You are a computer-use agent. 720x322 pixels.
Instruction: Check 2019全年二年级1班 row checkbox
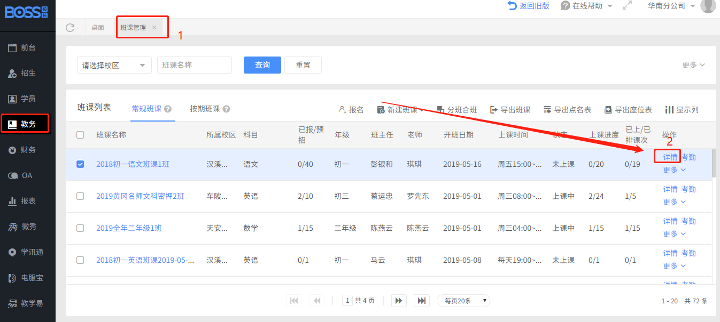tap(80, 228)
